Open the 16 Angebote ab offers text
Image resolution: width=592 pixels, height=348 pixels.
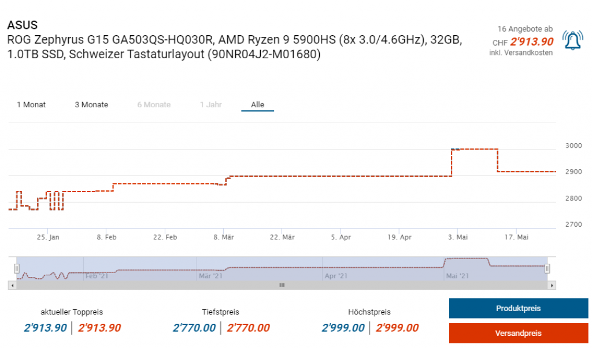coord(524,29)
